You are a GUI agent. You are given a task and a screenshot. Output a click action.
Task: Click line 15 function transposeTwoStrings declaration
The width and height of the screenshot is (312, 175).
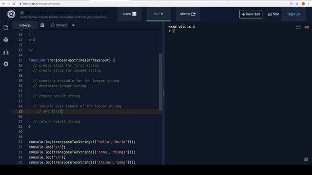(x=72, y=60)
